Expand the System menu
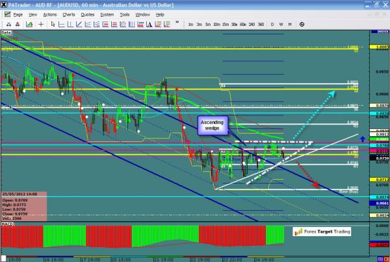Image resolution: width=390 pixels, height=262 pixels. click(107, 14)
